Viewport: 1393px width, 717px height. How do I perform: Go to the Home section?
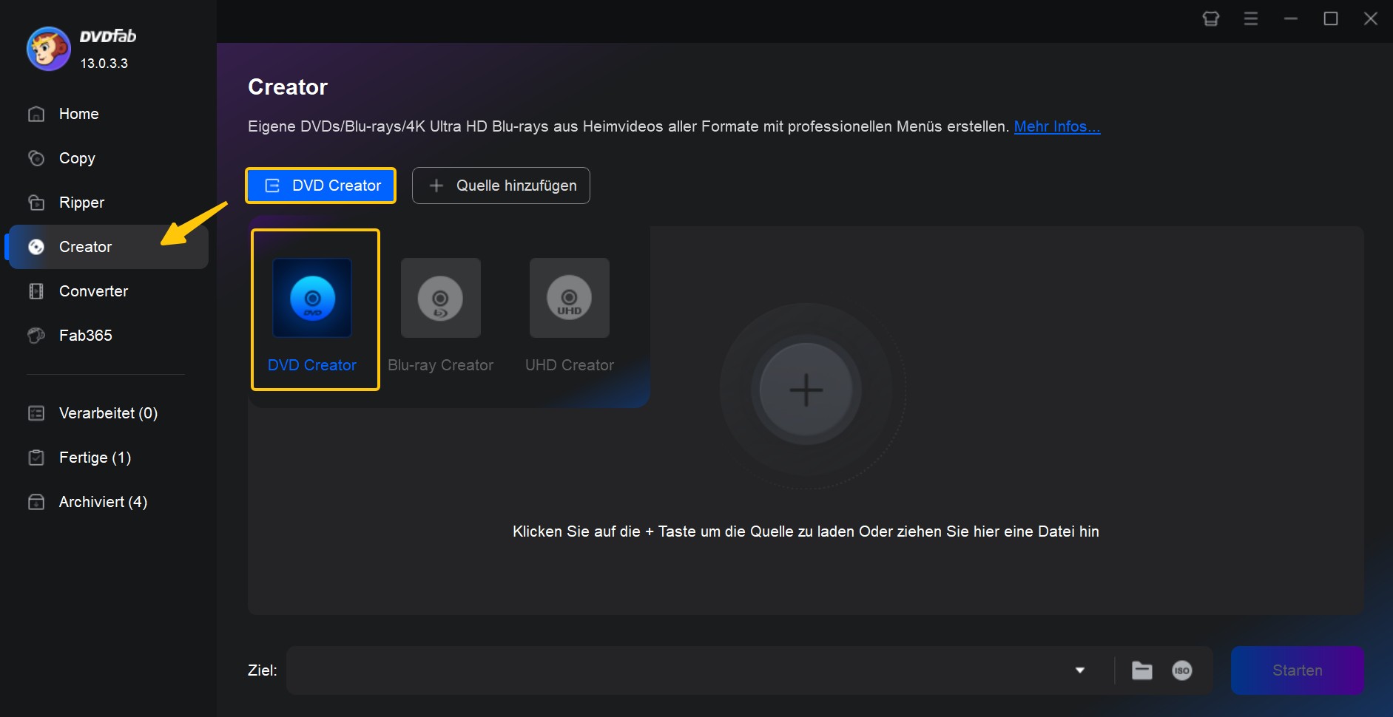coord(78,113)
